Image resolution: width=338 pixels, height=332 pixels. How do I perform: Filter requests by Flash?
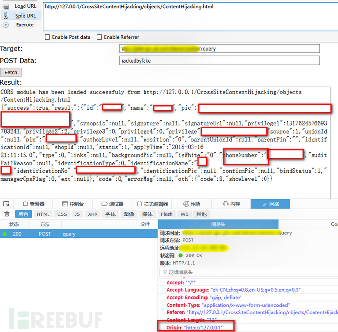click(167, 214)
